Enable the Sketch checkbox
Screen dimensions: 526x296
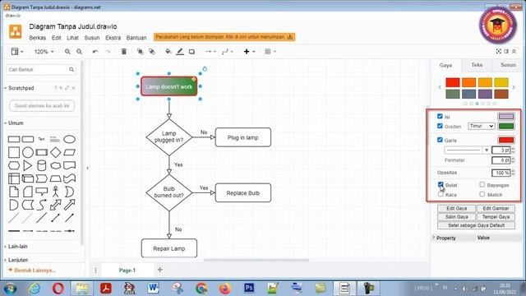(x=482, y=194)
